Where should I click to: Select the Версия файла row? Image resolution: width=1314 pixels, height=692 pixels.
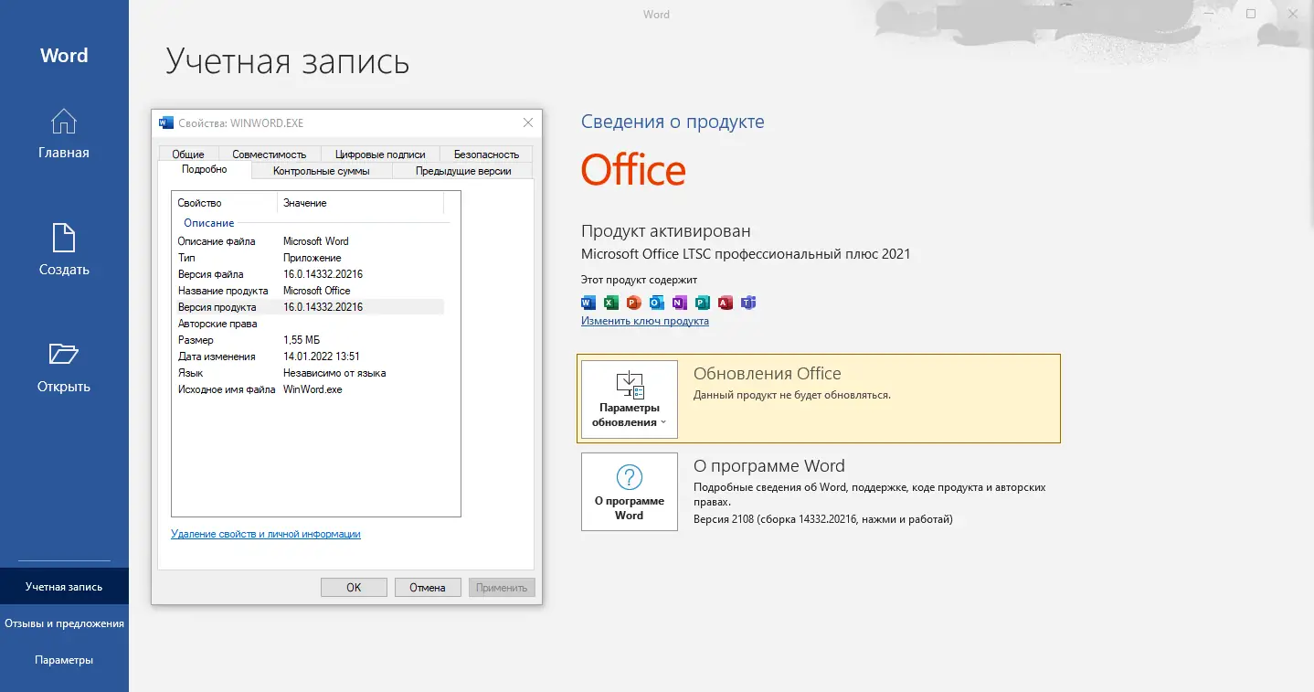click(309, 274)
